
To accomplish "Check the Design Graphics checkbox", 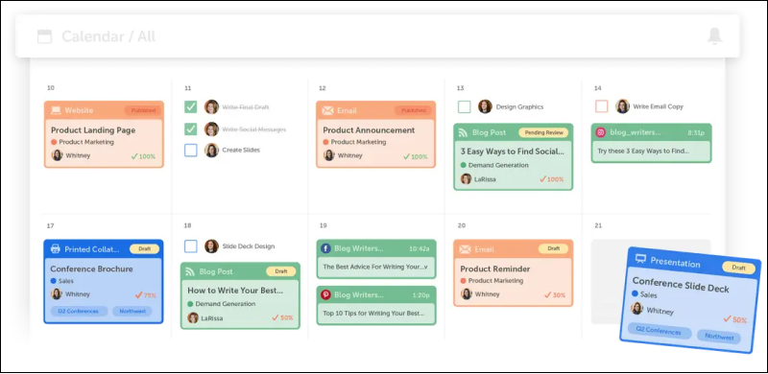I will click(465, 106).
